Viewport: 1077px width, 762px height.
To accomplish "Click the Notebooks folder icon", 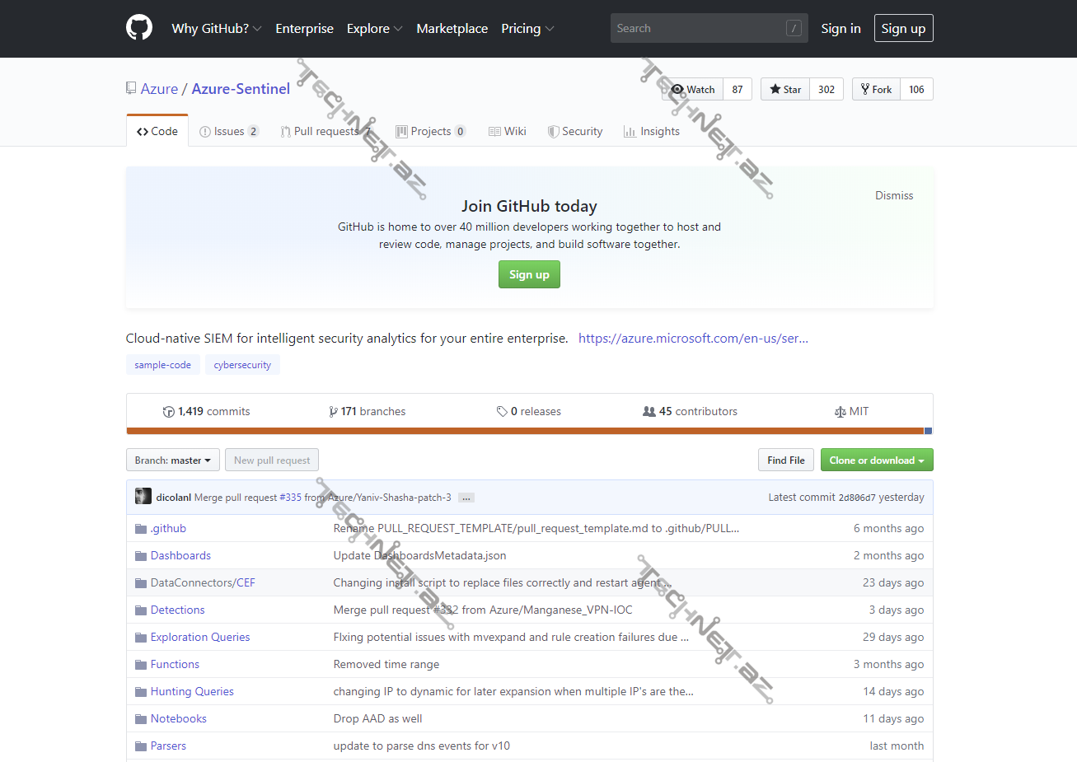I will click(141, 719).
